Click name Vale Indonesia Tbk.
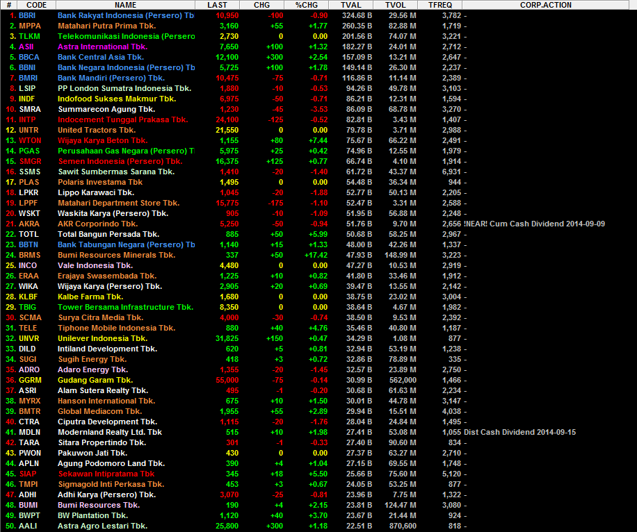This screenshot has height=532, width=637. [95, 265]
